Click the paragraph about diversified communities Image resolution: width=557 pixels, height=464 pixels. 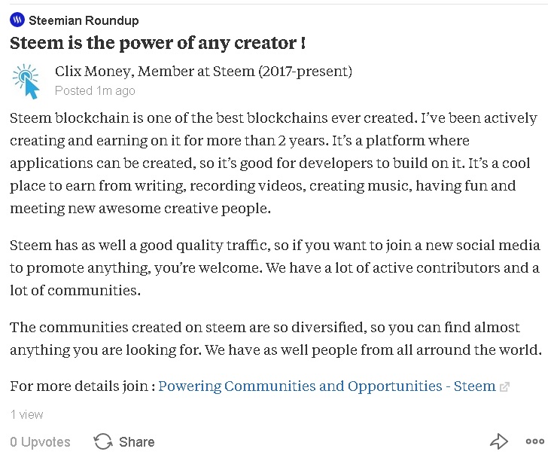pyautogui.click(x=275, y=338)
